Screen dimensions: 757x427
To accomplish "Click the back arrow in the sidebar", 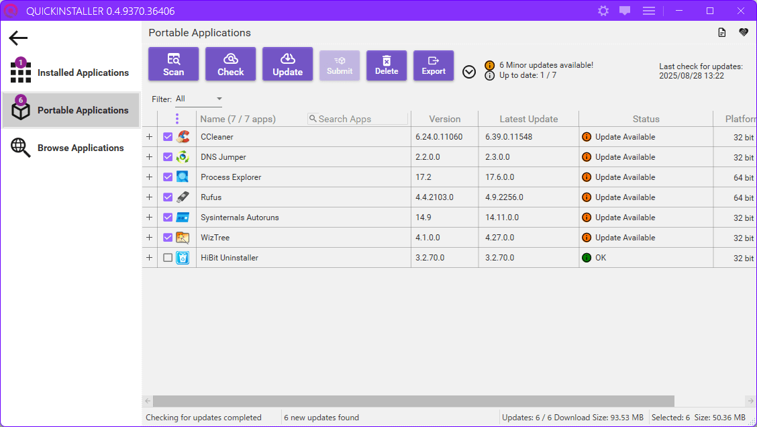I will 18,38.
